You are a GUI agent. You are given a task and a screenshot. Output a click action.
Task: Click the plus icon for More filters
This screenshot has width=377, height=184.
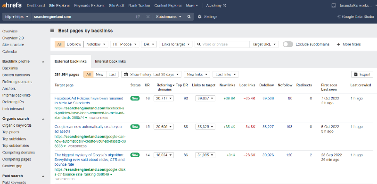[338, 44]
